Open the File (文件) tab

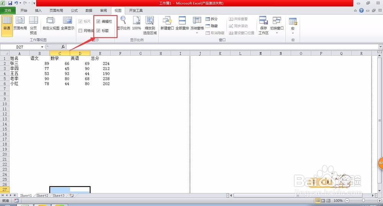click(x=8, y=10)
